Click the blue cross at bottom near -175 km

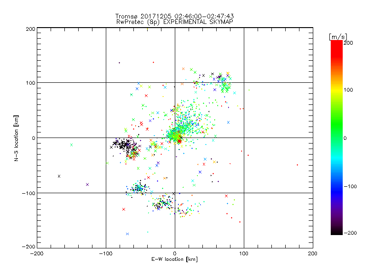click(x=127, y=234)
